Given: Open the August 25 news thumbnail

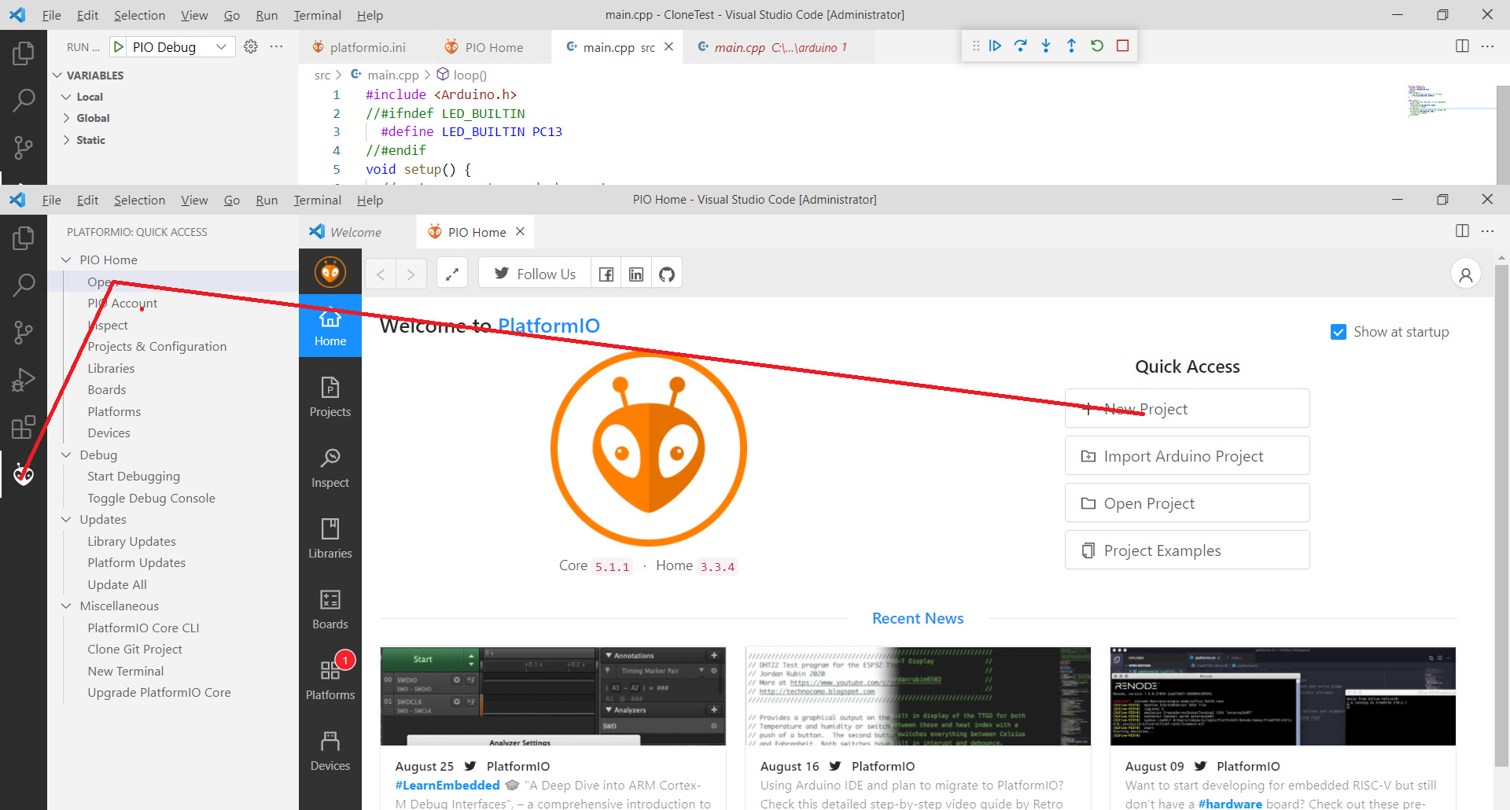Looking at the screenshot, I should pyautogui.click(x=553, y=696).
